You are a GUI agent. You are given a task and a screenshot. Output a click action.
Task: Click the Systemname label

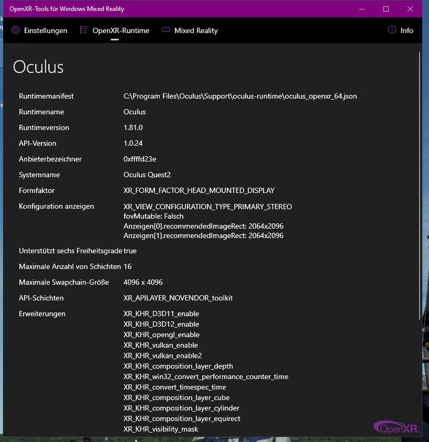[39, 175]
